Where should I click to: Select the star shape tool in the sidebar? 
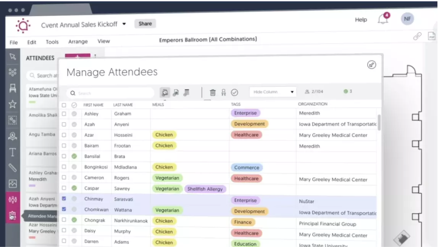(x=13, y=104)
